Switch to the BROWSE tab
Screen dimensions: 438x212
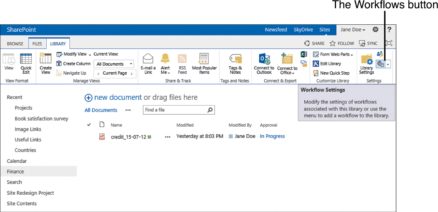(15, 44)
